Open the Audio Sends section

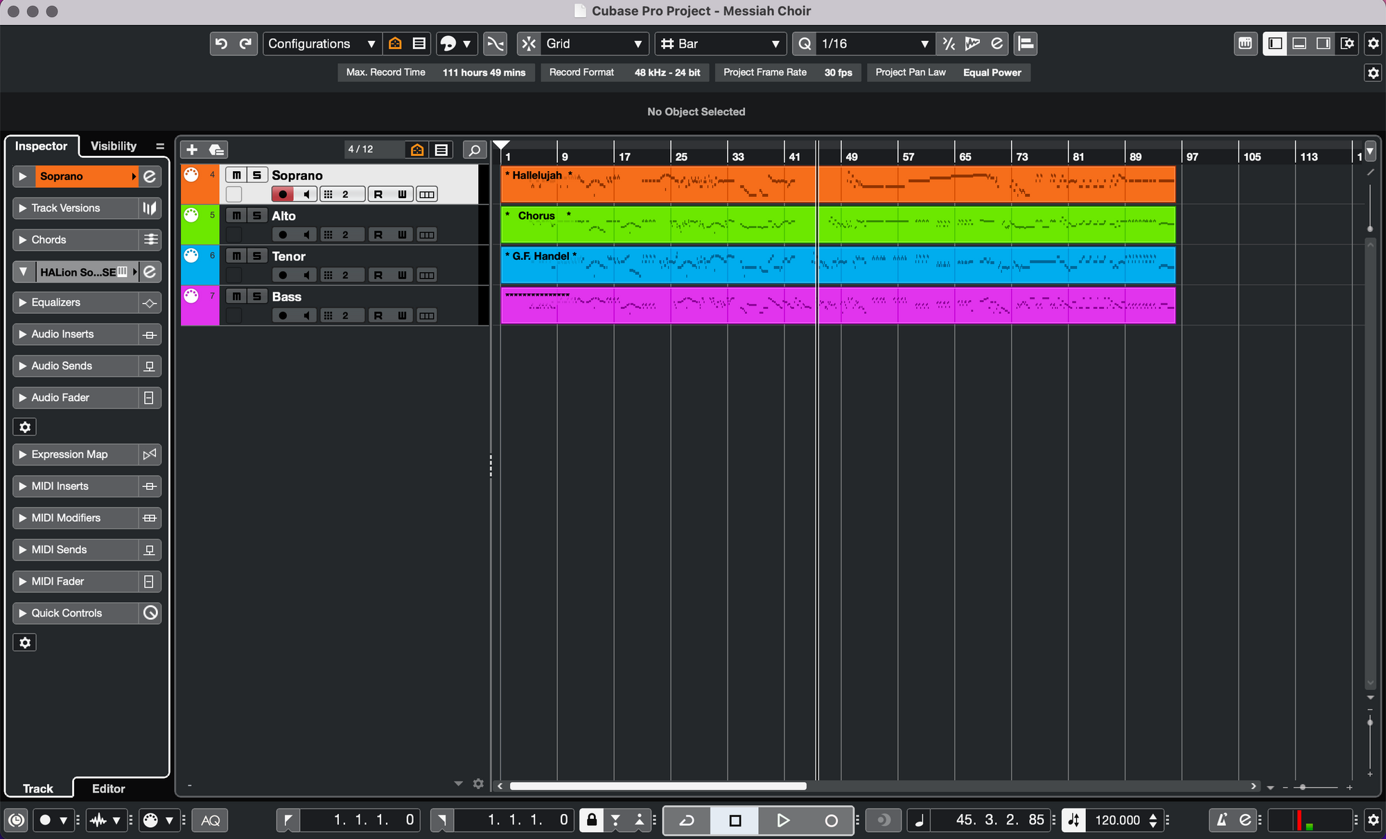[x=76, y=366]
